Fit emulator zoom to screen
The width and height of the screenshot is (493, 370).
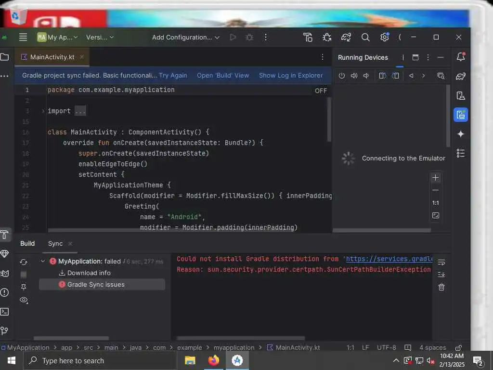click(x=435, y=215)
